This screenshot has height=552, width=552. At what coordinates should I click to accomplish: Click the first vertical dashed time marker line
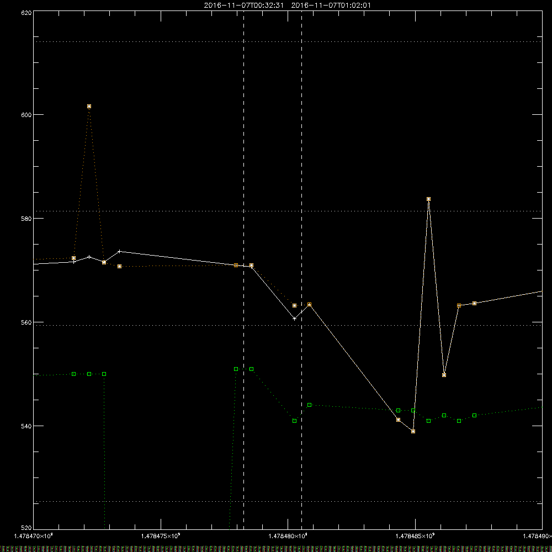tap(243, 270)
